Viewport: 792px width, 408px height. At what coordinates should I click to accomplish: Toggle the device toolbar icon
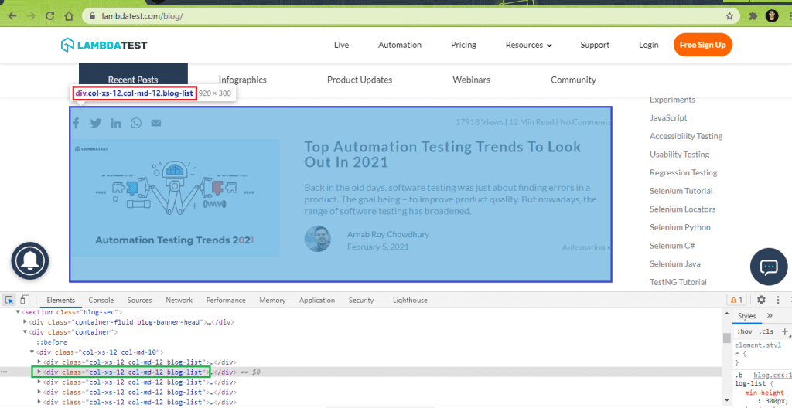click(25, 300)
